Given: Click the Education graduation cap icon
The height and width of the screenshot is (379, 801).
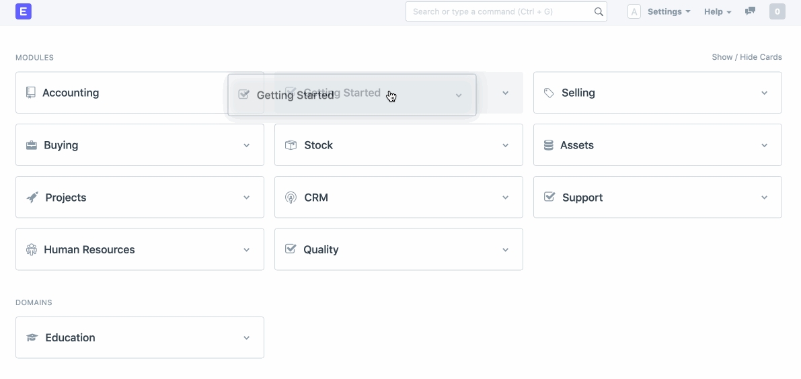Looking at the screenshot, I should 32,337.
